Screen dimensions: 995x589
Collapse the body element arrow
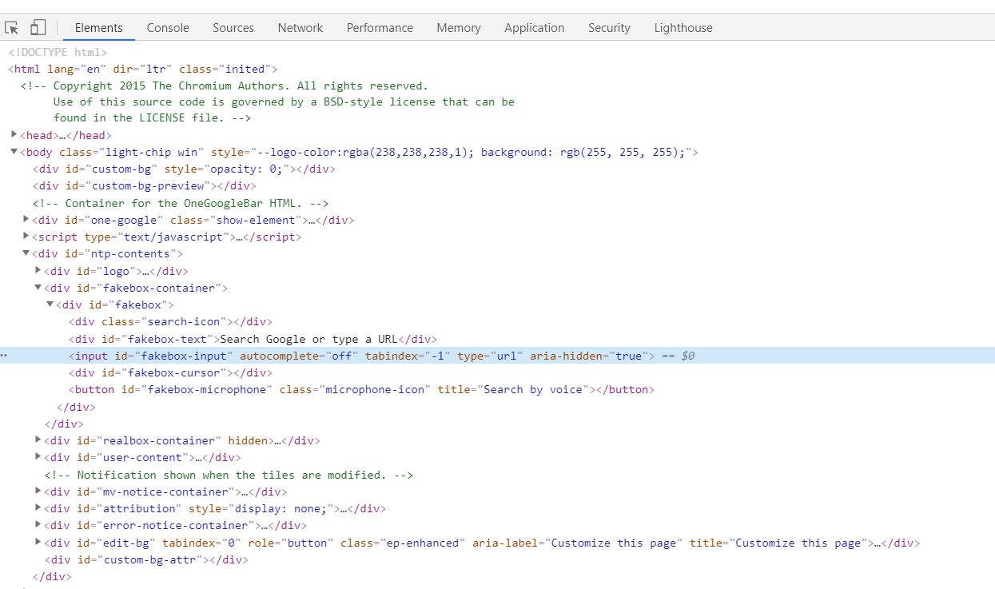click(14, 152)
